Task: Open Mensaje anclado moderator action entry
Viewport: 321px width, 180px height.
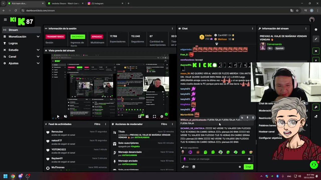Action: pos(143,162)
